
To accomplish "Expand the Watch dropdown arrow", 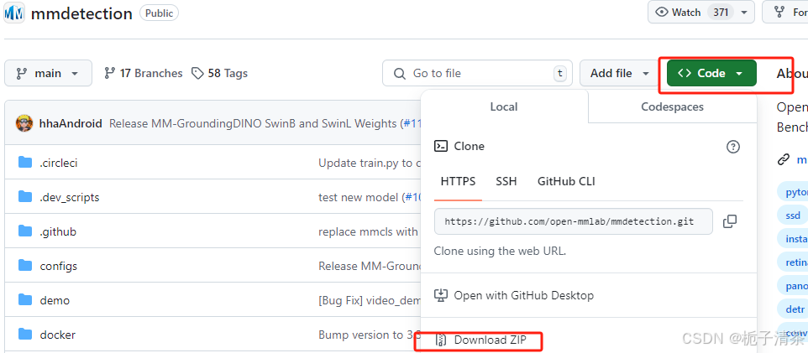I will 743,13.
